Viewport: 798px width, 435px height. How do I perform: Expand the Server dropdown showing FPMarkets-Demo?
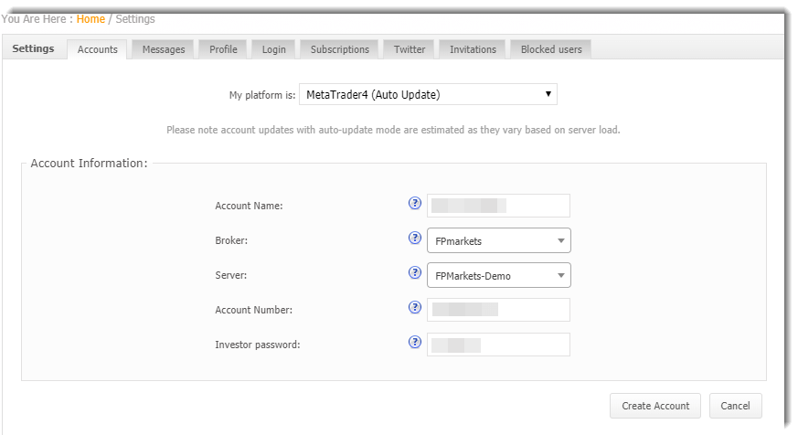coord(498,275)
